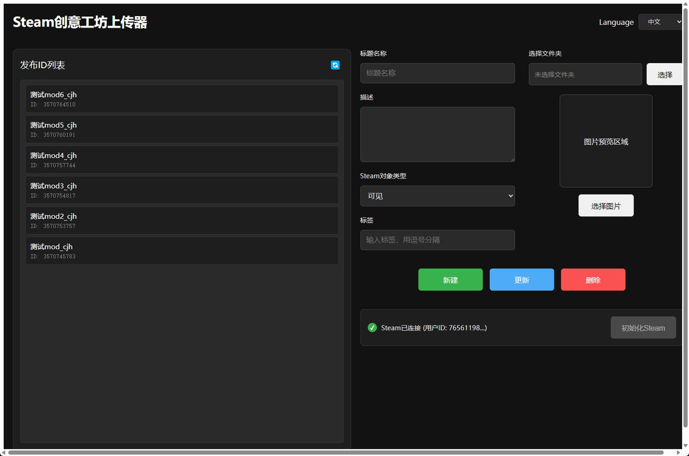Viewport: 689px width, 456px height.
Task: Click the 未选择文件夹 path field
Action: pos(585,74)
